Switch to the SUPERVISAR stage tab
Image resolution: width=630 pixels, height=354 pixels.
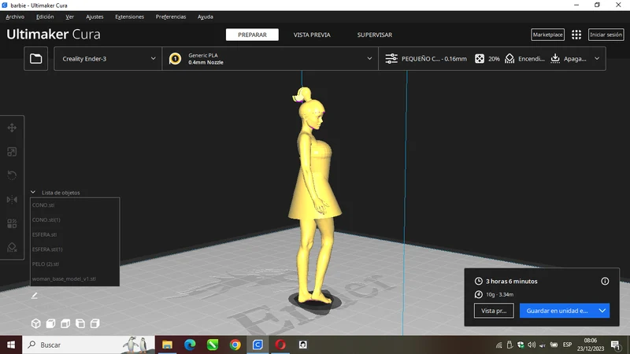pos(375,35)
